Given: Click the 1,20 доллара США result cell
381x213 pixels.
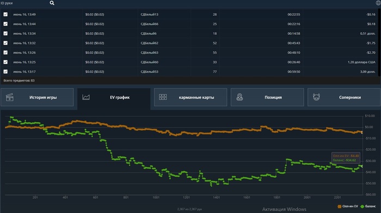Looking at the screenshot, I should pos(361,62).
